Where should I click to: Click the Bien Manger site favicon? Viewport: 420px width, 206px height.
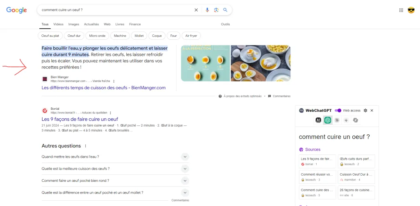(x=45, y=79)
